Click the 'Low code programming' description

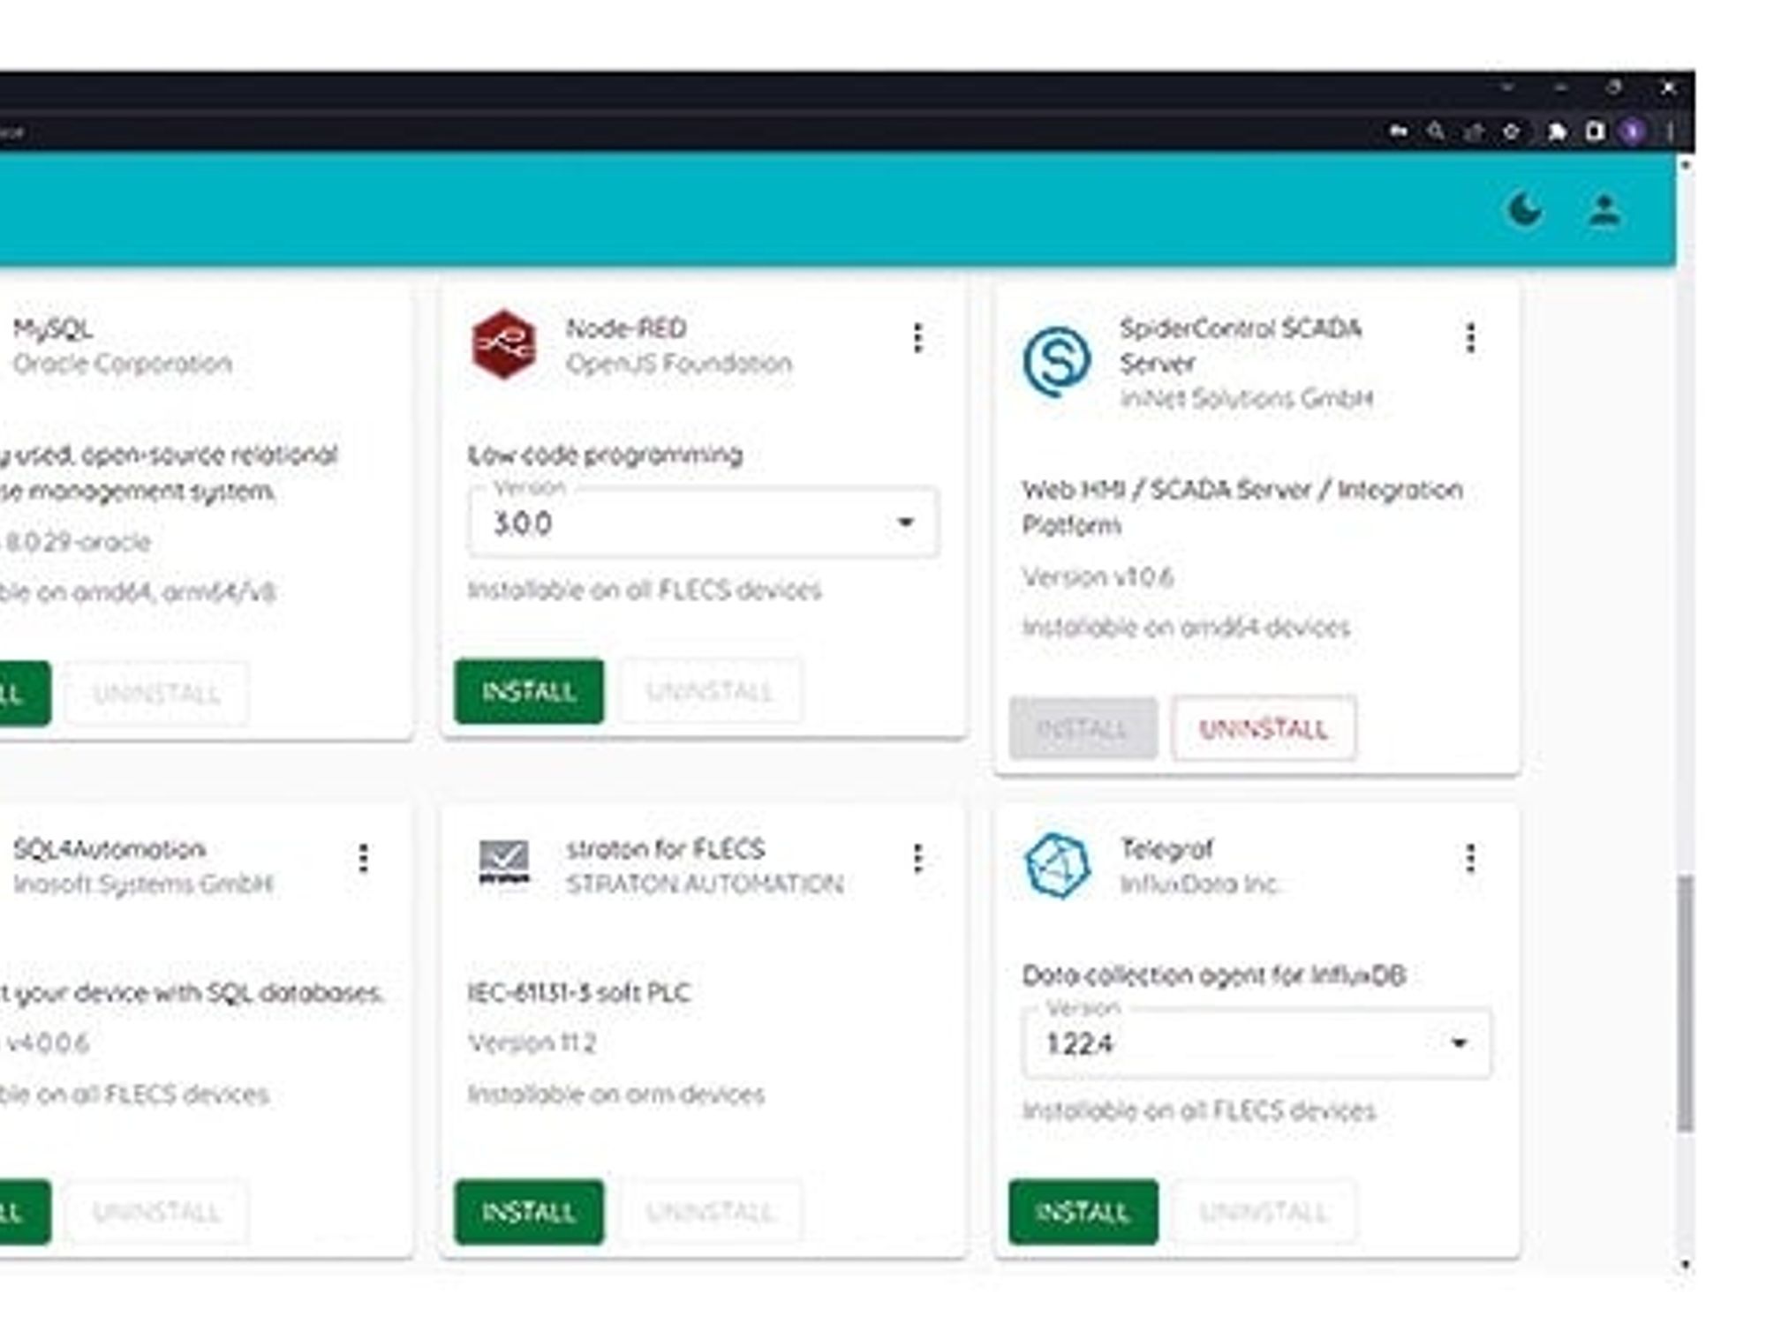pyautogui.click(x=605, y=455)
